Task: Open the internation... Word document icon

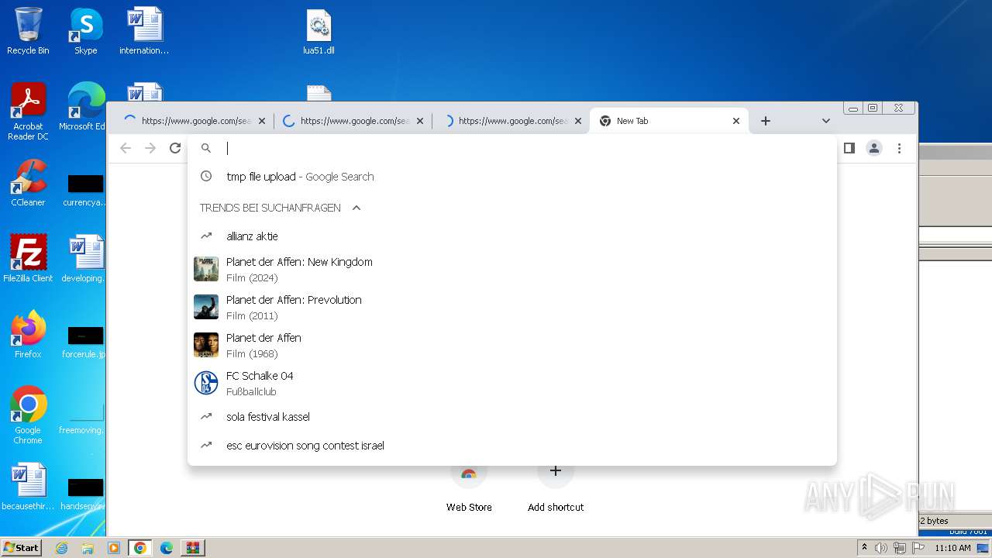Action: 144,31
